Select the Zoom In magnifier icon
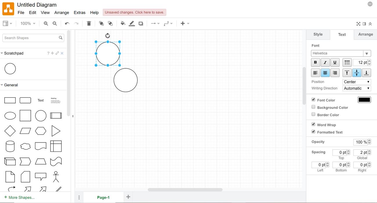Screen dimensions: 377x203 click(x=46, y=23)
